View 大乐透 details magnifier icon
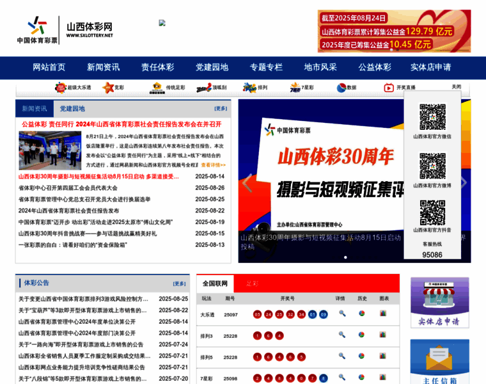This screenshot has width=486, height=384. (x=342, y=313)
